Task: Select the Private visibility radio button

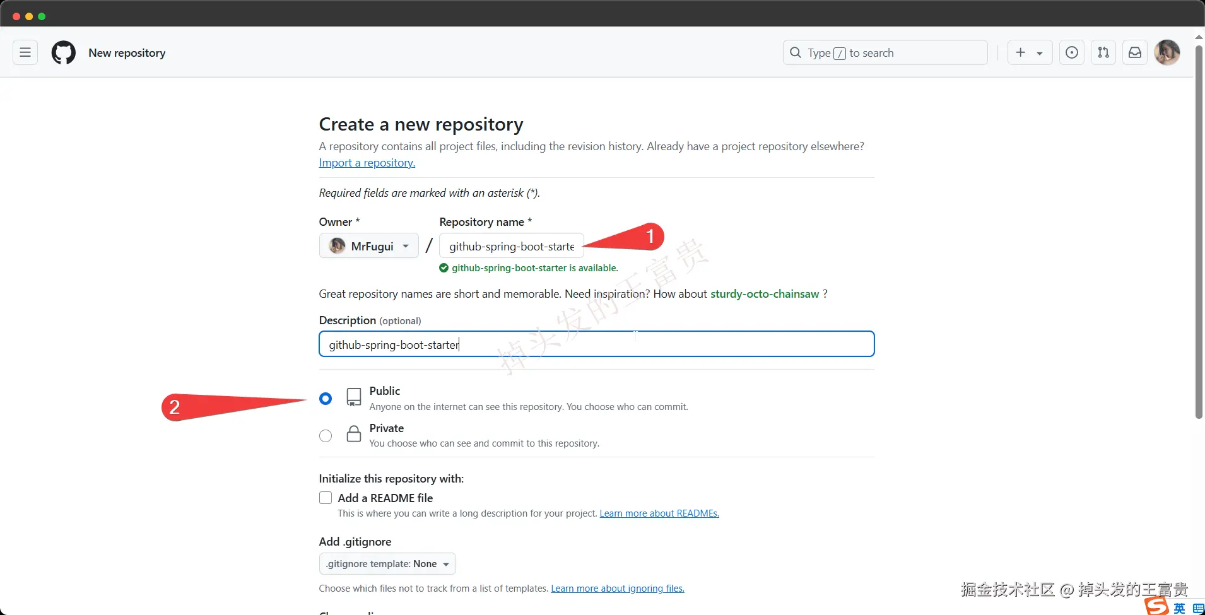Action: pyautogui.click(x=326, y=436)
